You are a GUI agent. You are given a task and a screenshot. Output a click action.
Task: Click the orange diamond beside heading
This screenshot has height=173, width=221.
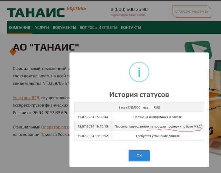13,51
